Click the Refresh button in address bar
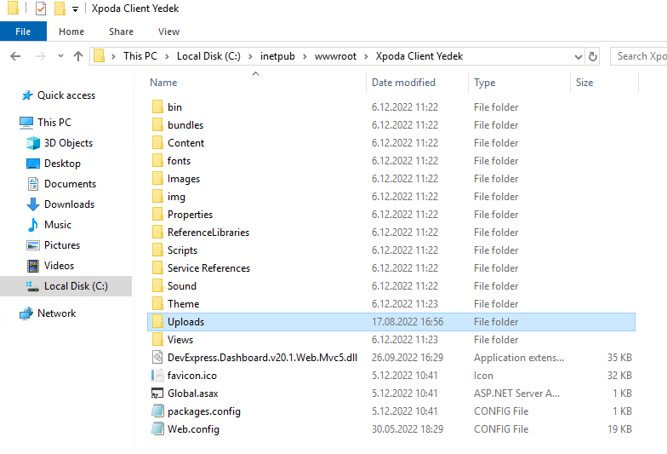 pyautogui.click(x=592, y=56)
